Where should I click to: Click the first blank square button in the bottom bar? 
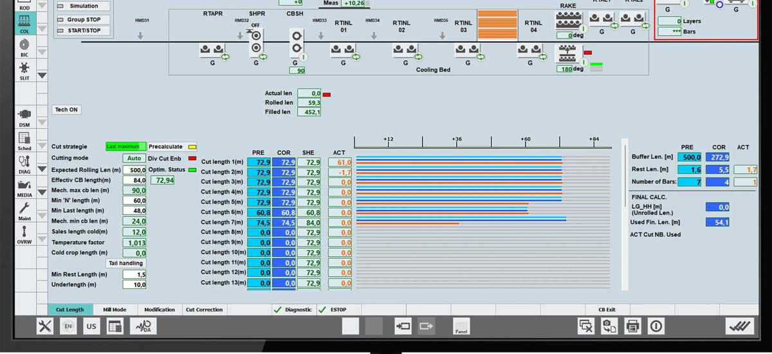351,326
